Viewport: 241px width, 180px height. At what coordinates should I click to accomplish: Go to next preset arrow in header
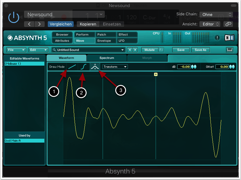[39, 24]
